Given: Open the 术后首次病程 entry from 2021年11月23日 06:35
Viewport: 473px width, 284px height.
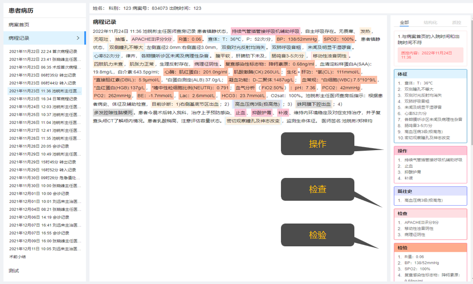Looking at the screenshot, I should (43, 67).
